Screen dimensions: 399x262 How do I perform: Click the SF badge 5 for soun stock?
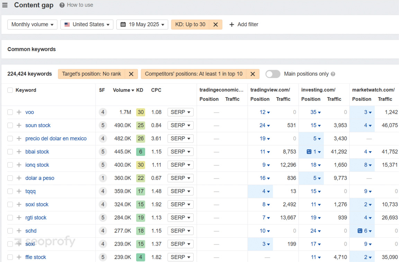click(x=103, y=125)
